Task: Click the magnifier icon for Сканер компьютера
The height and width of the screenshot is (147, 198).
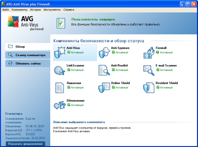Action: (10, 55)
